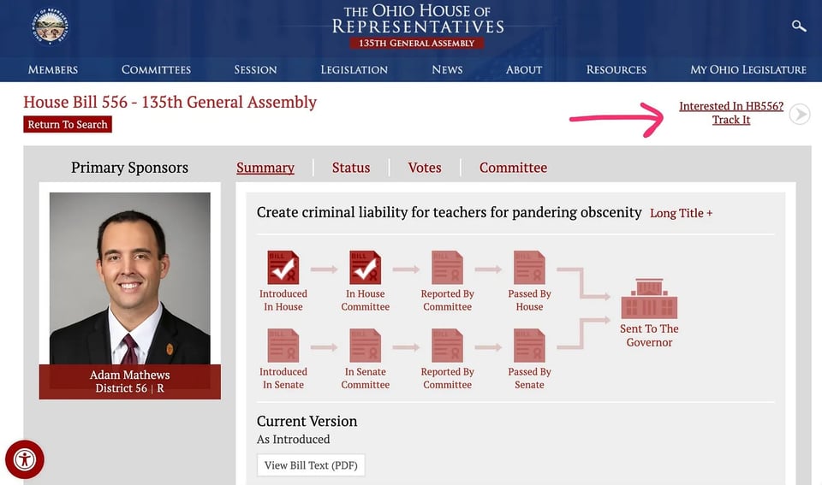The image size is (822, 485).
Task: Click Adam Mathews portrait photo
Action: pyautogui.click(x=130, y=278)
